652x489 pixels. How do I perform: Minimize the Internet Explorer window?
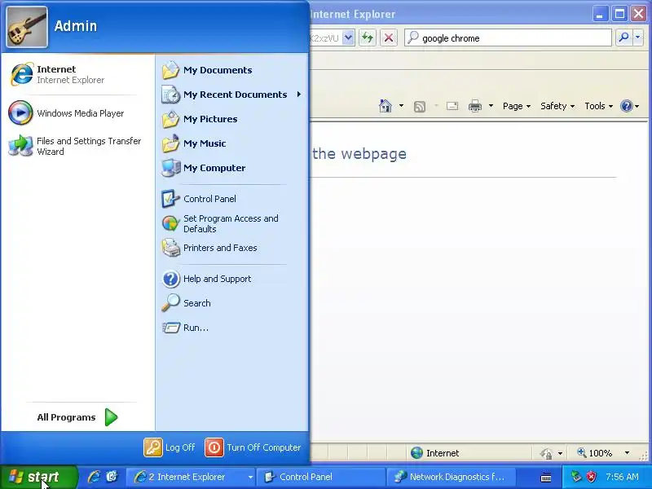(x=599, y=15)
